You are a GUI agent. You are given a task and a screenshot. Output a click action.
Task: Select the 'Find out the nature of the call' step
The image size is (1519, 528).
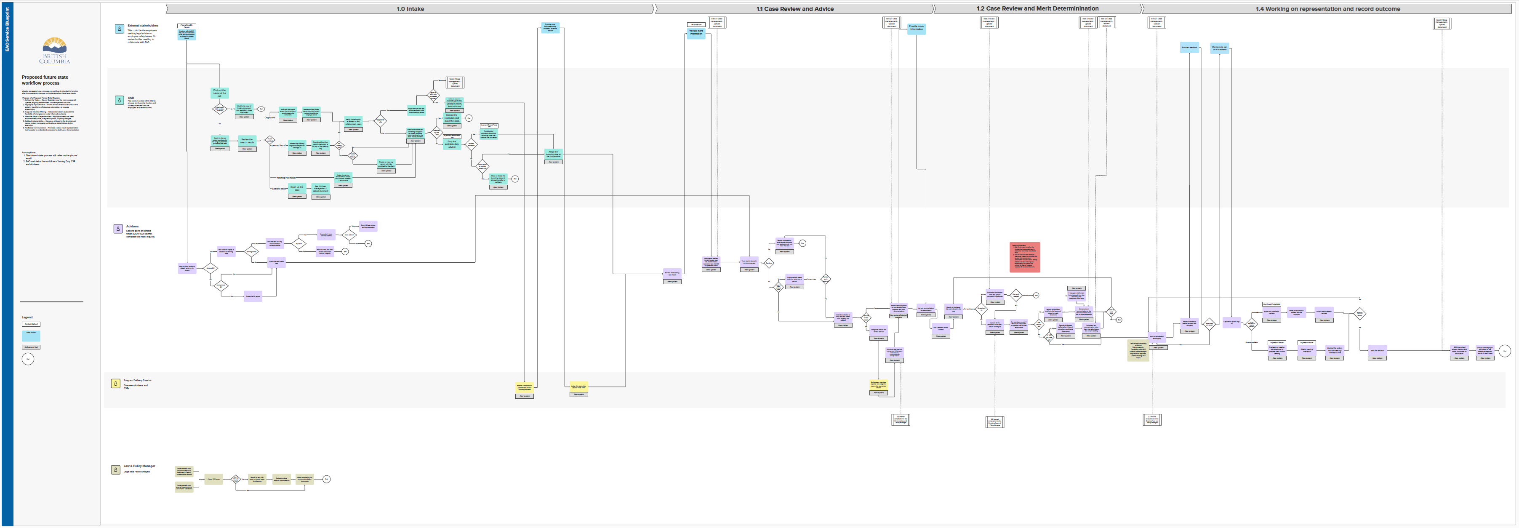(219, 93)
